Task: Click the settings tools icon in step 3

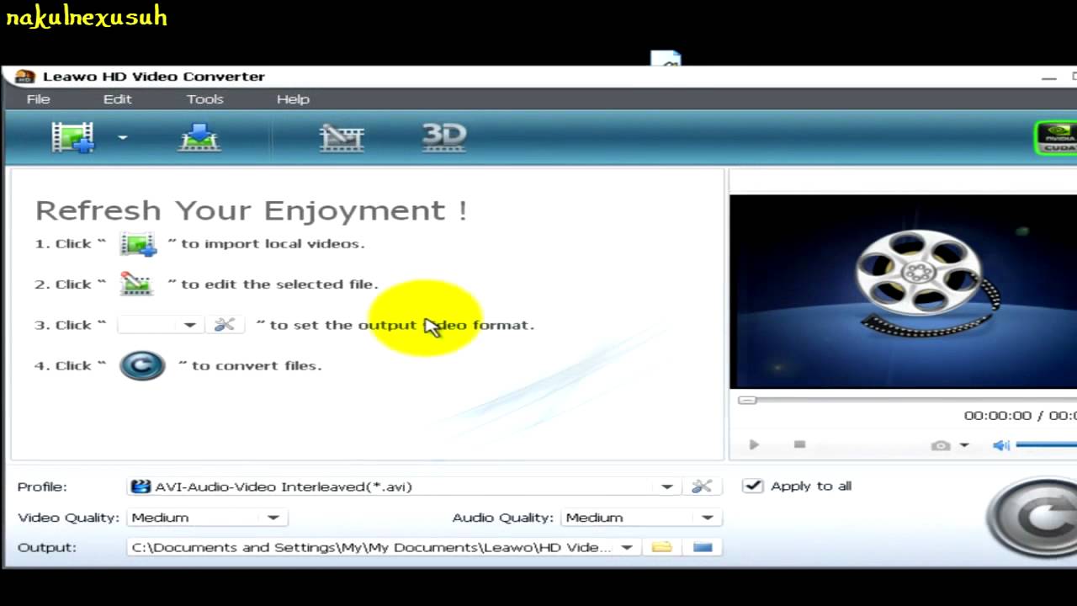Action: (224, 325)
